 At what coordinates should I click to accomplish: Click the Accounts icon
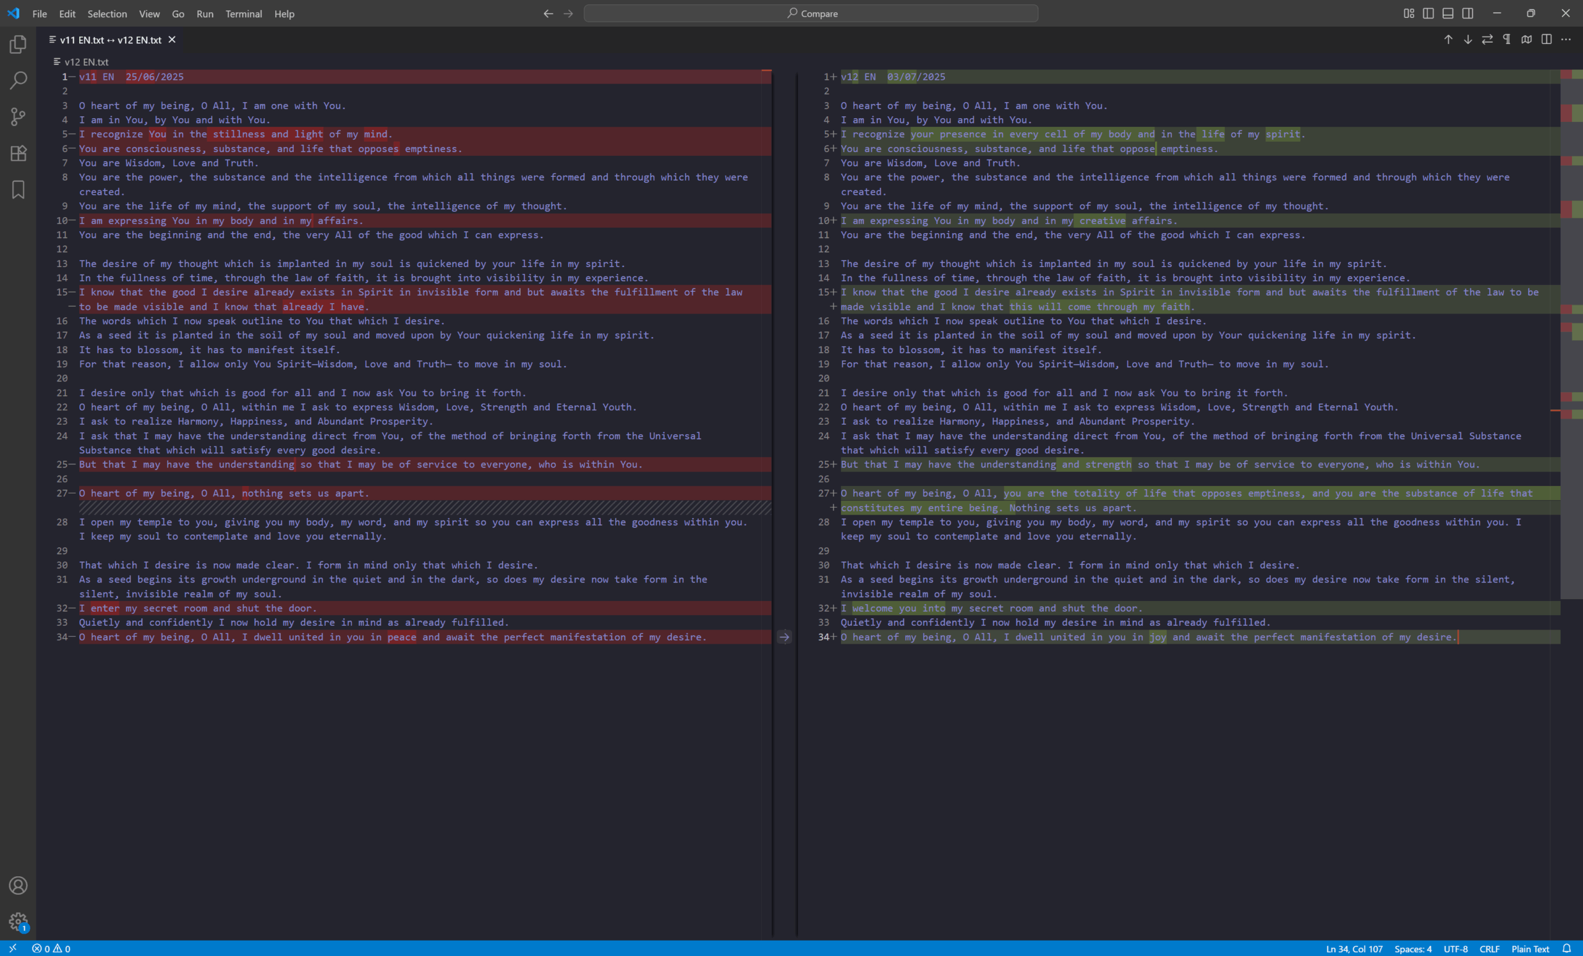click(x=18, y=886)
